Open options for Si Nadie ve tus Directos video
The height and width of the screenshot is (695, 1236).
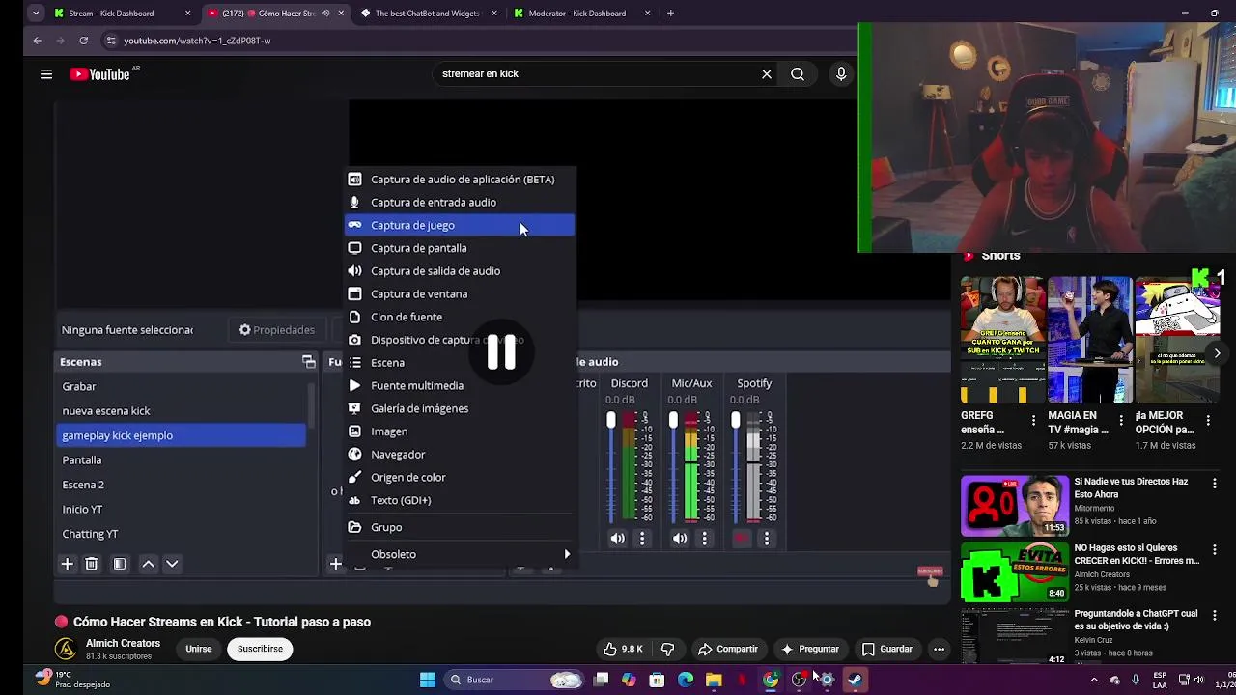1215,483
